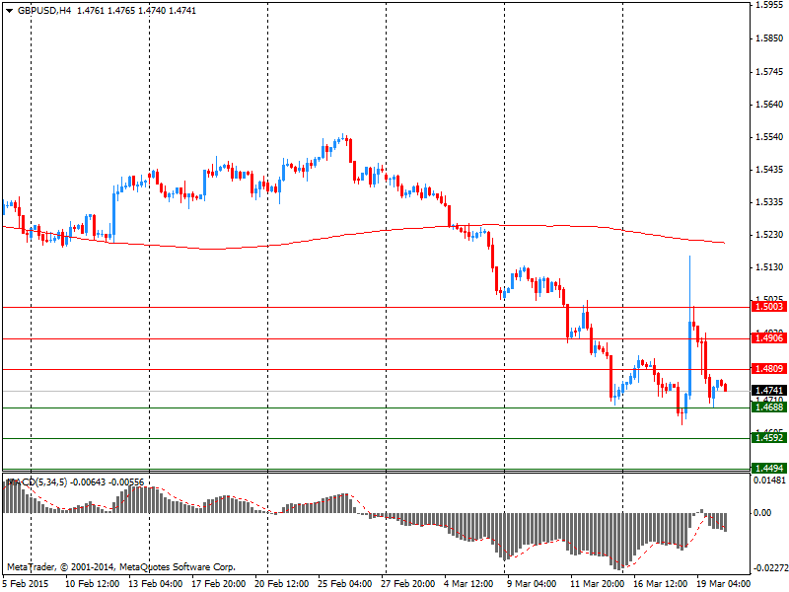Click the 1.4494 green support label

[x=769, y=468]
